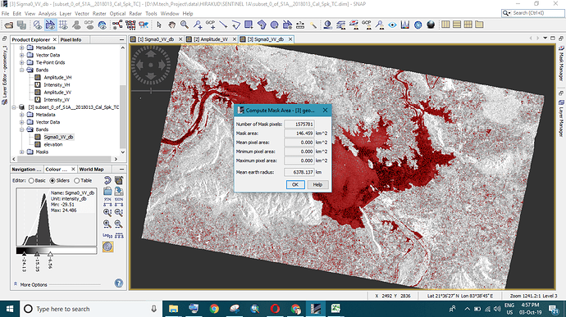Expand the top Metadata tree node
566x317 pixels.
[x=21, y=48]
